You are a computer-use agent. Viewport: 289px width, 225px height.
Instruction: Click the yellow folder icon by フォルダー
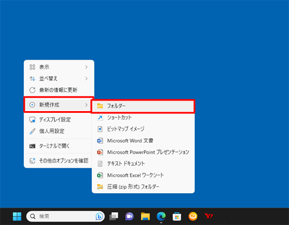coord(100,106)
